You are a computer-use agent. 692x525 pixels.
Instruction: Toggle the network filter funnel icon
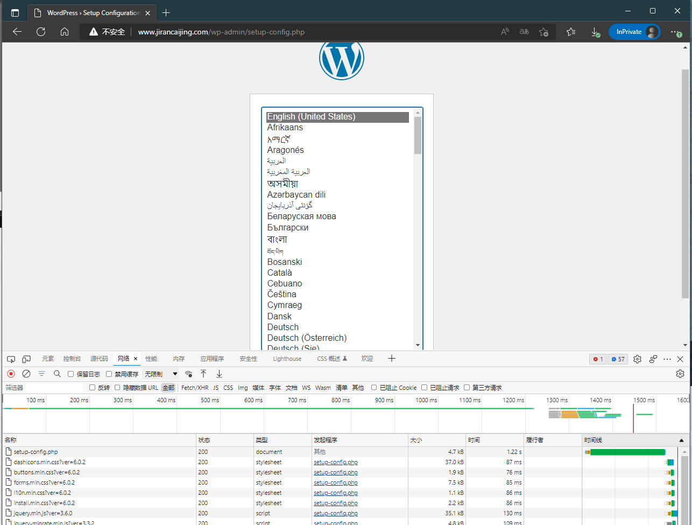41,374
